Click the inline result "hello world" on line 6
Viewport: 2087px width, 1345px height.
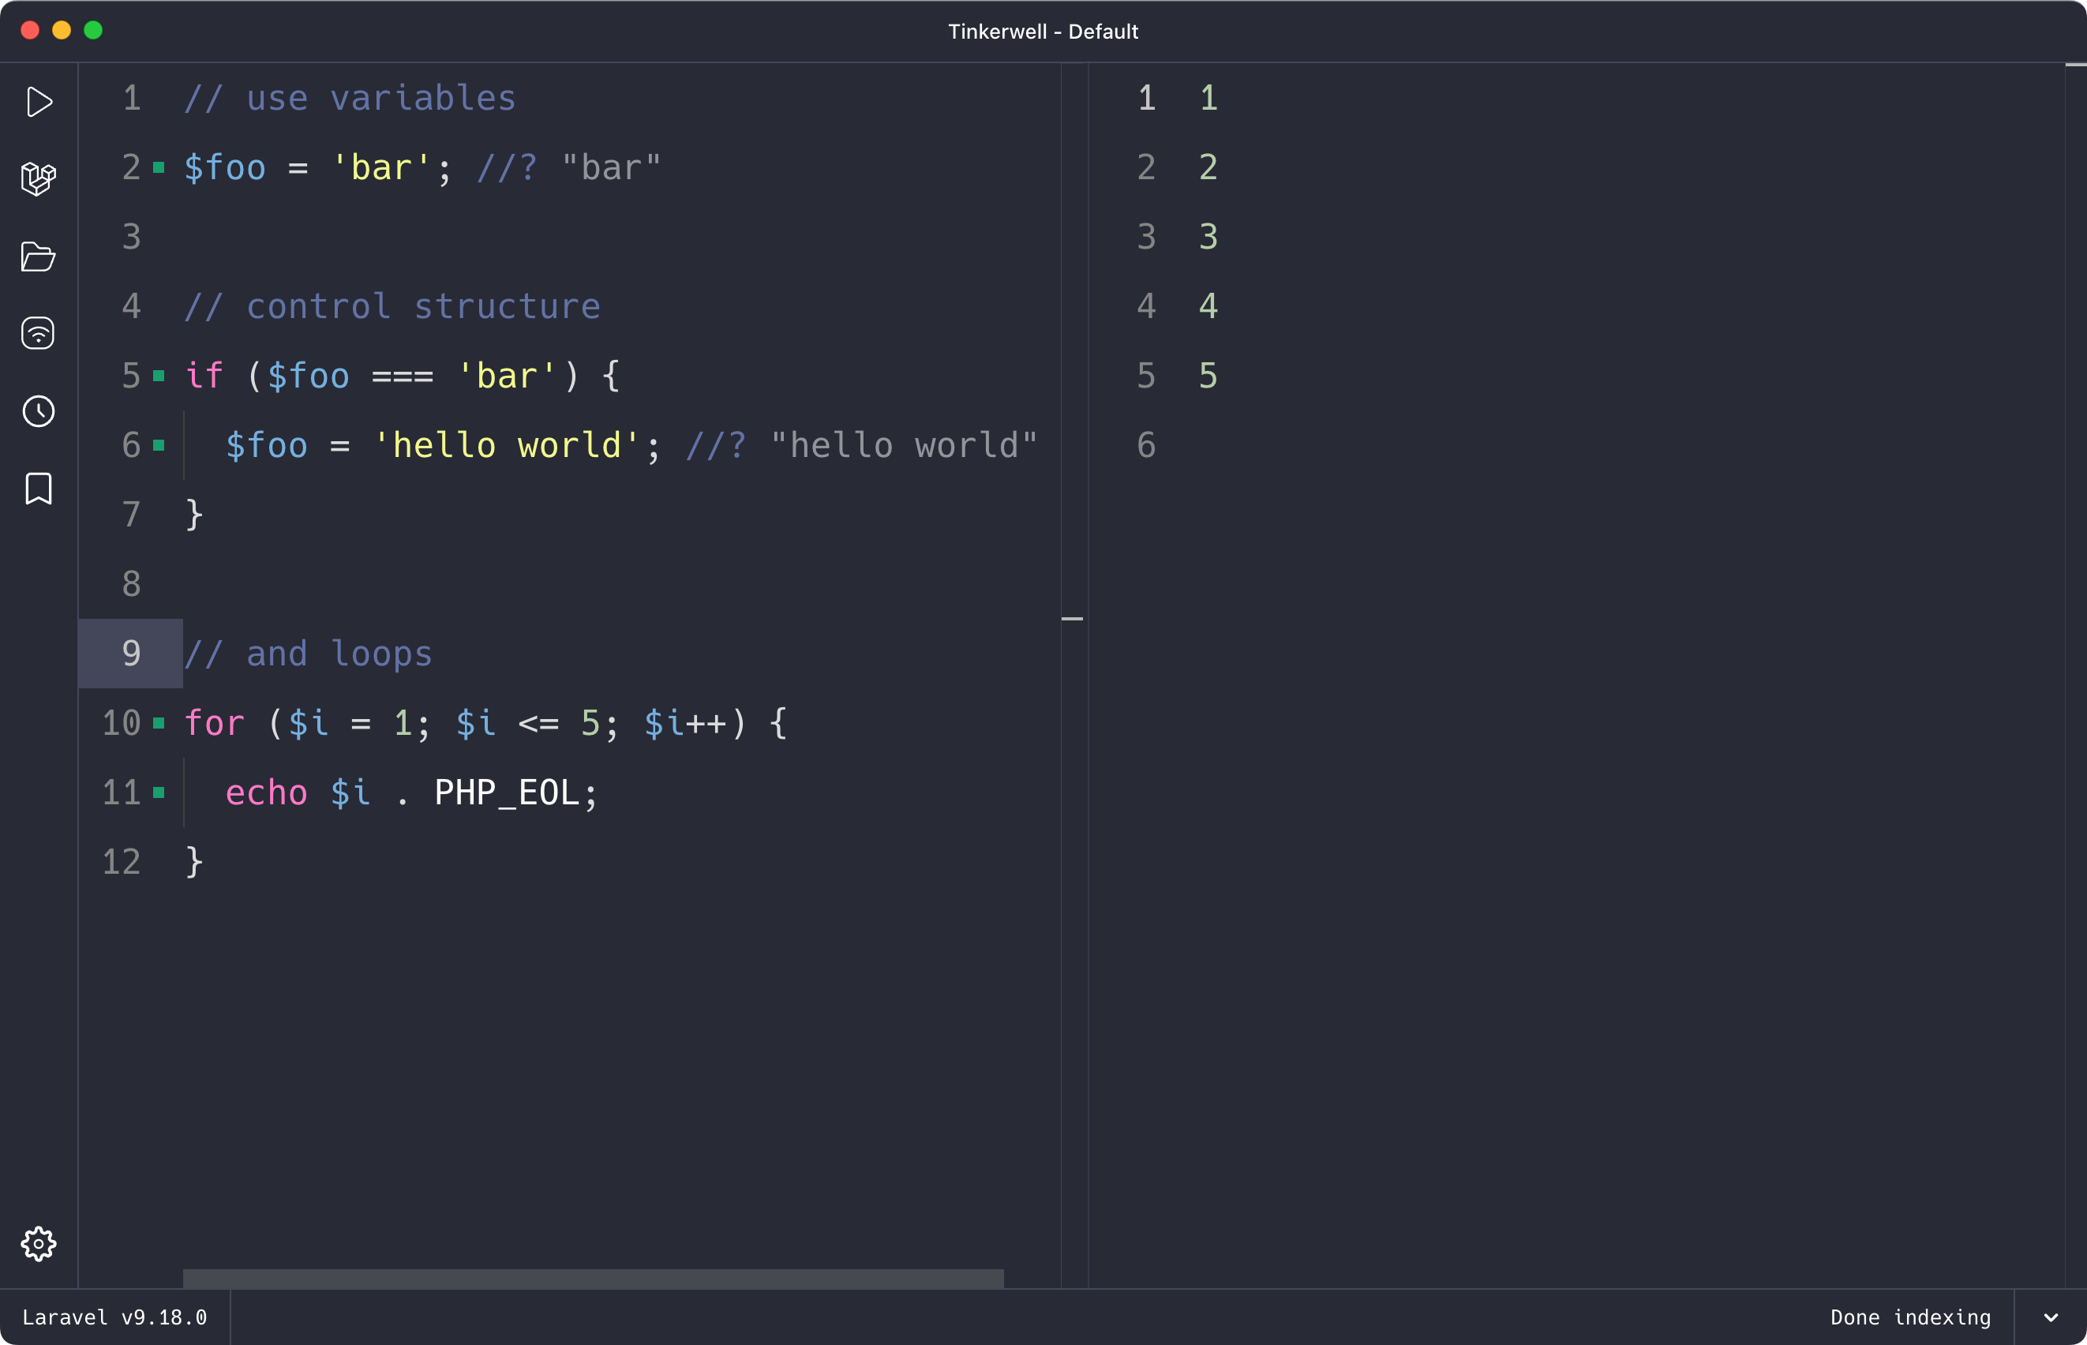click(x=904, y=445)
